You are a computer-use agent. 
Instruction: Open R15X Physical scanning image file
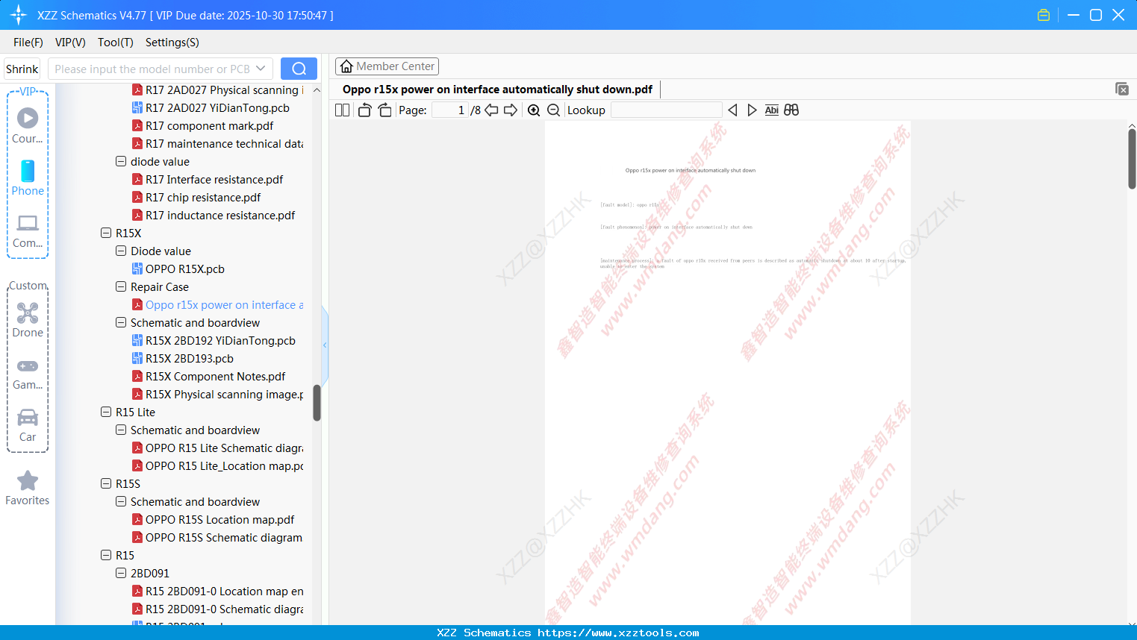click(225, 394)
